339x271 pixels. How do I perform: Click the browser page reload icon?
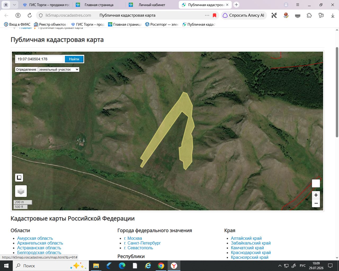tap(30, 15)
